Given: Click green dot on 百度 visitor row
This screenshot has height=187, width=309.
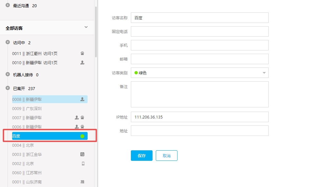Looking at the screenshot, I should [x=82, y=136].
